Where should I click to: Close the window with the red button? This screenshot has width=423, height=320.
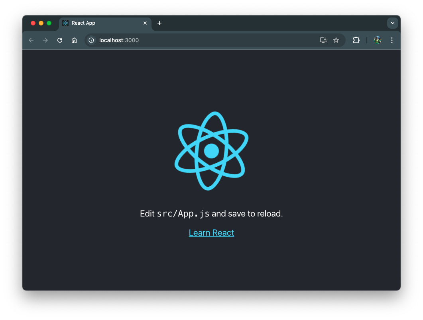pos(33,23)
